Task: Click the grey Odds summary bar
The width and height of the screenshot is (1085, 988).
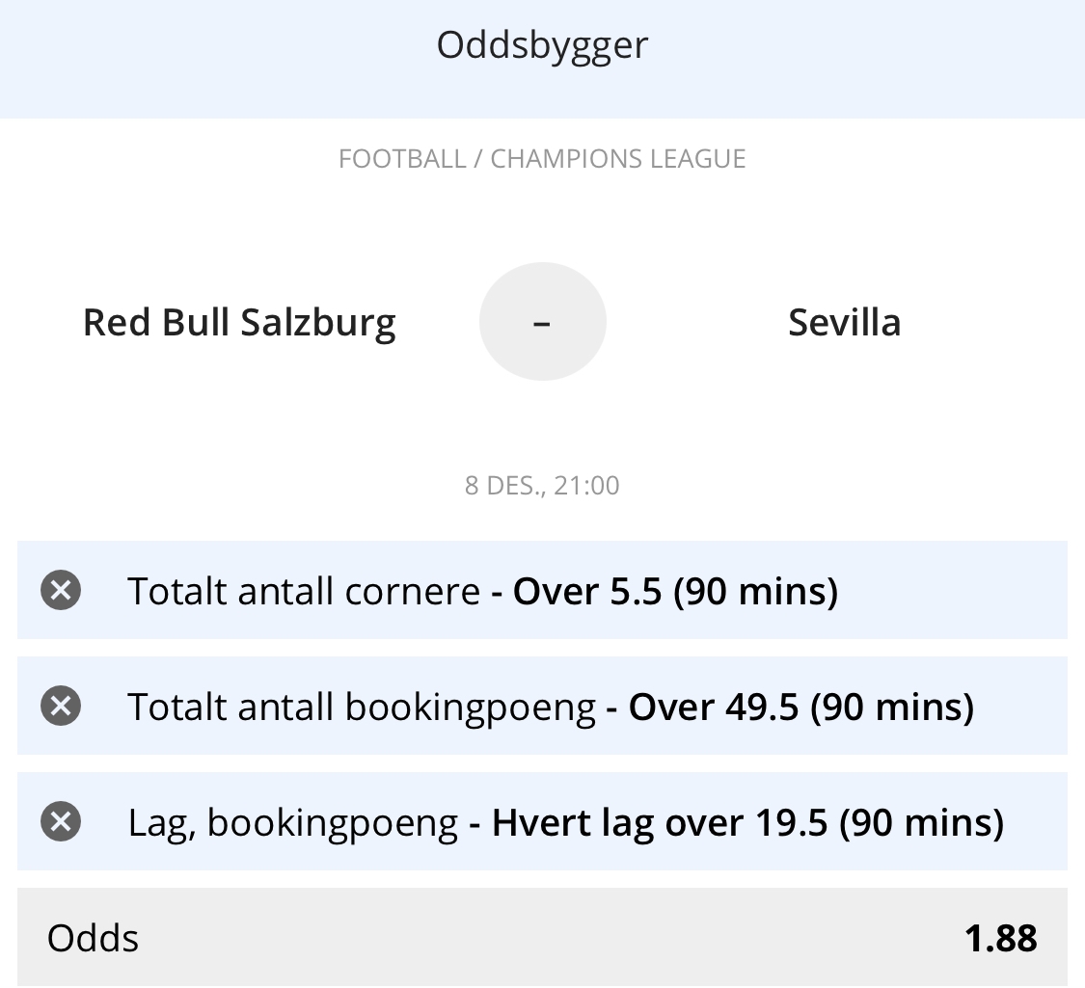Action: (542, 938)
